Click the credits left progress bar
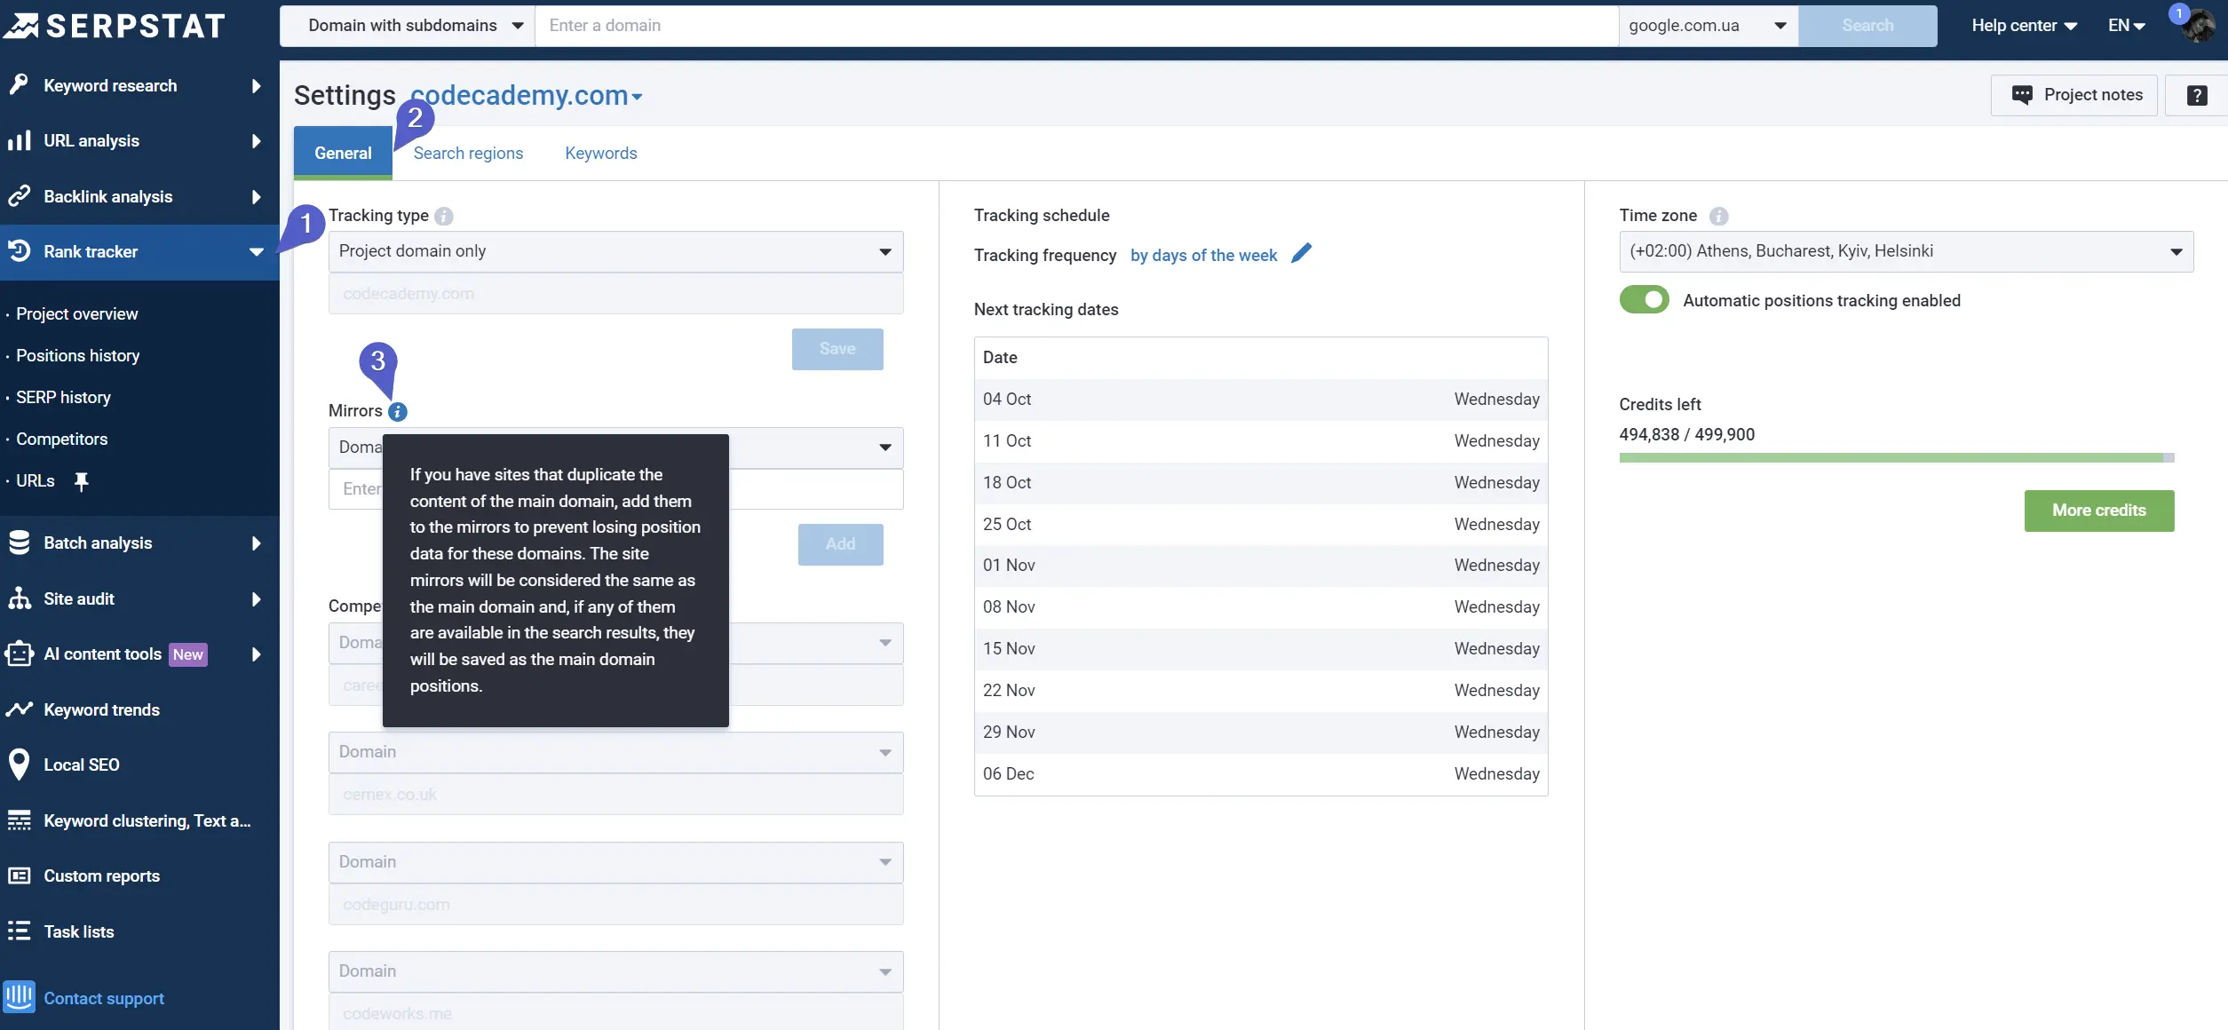The height and width of the screenshot is (1030, 2228). point(1896,458)
